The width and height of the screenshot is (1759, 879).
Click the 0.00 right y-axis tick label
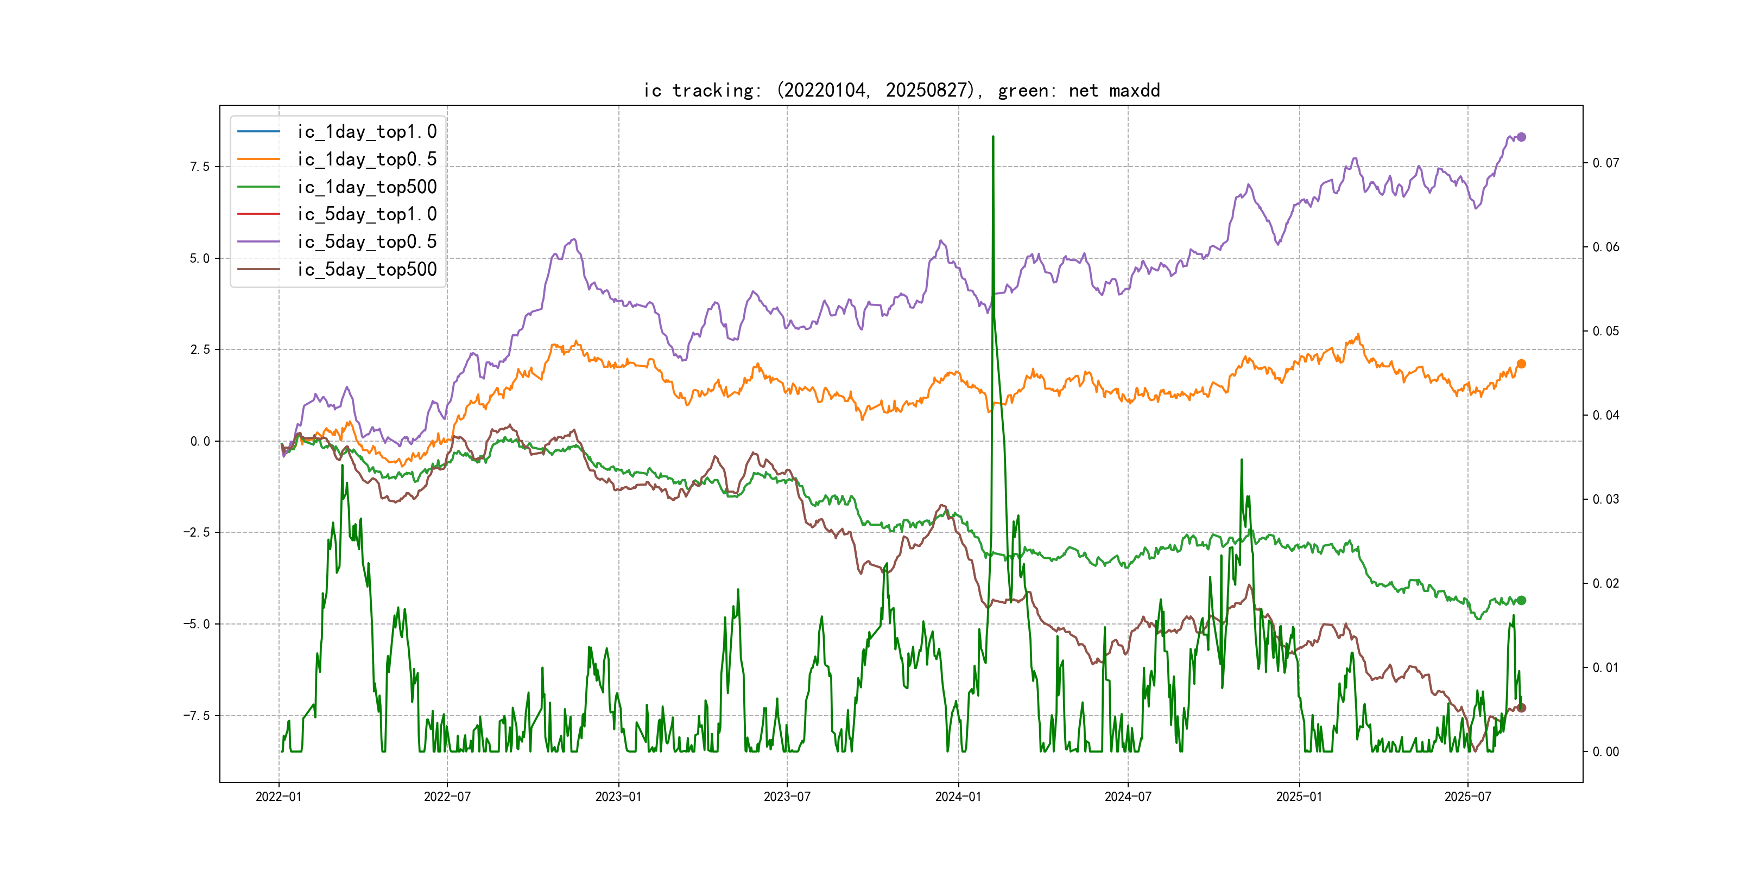click(x=1605, y=751)
